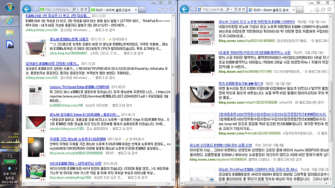Click the taskbar clock showing 오후 7:03
Viewport: 335px width, 188px height.
point(10,174)
